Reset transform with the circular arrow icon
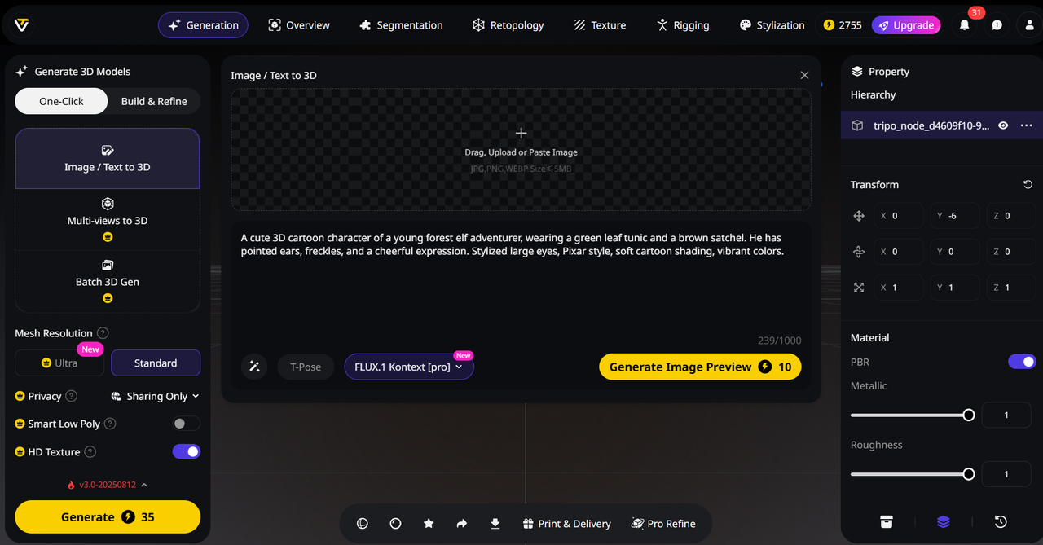Image resolution: width=1043 pixels, height=545 pixels. pyautogui.click(x=1028, y=185)
